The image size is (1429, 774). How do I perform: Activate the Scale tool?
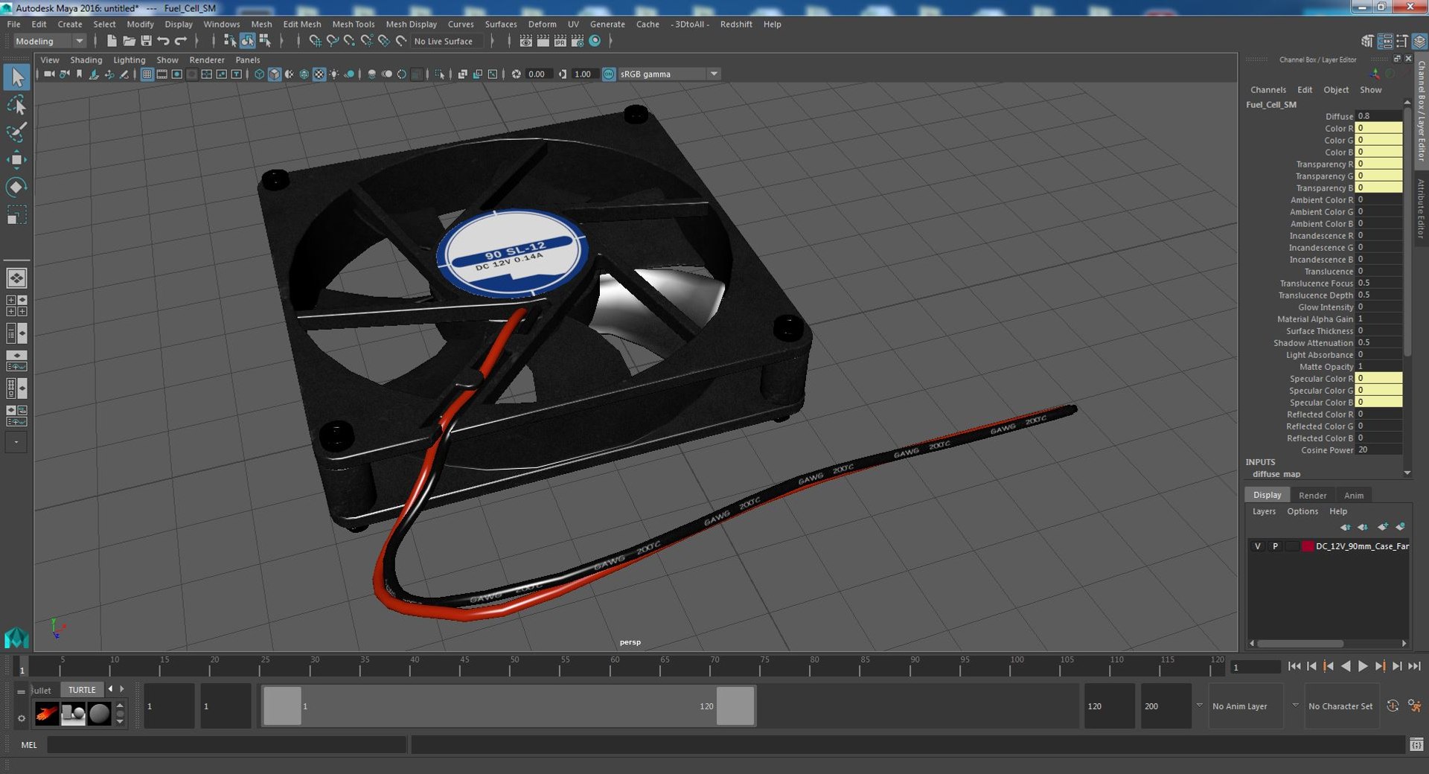[16, 214]
